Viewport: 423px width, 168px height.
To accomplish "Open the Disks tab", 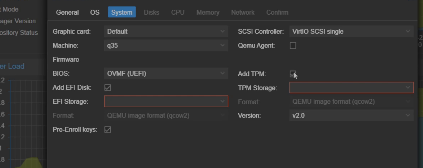I will [151, 13].
